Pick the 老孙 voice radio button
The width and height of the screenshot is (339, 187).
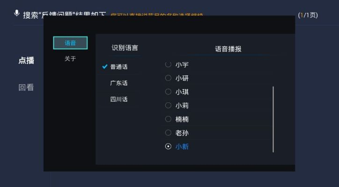[x=169, y=133]
